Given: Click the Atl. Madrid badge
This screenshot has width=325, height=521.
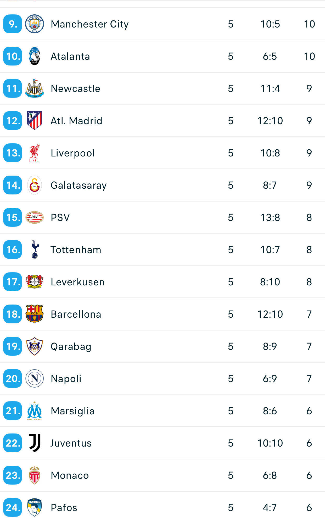Looking at the screenshot, I should (35, 121).
